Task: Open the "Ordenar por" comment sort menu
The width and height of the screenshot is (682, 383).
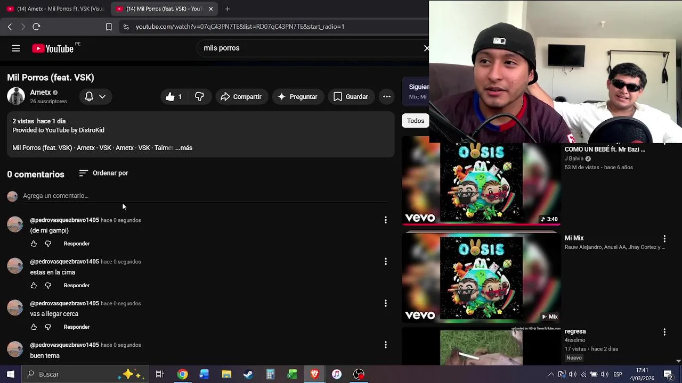Action: [x=103, y=173]
